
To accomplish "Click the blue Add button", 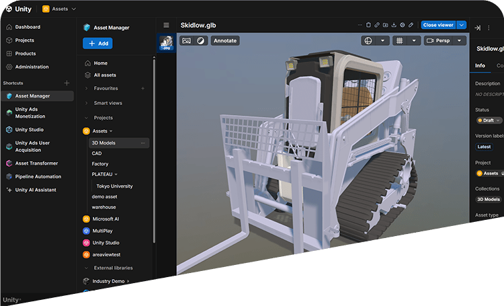I will click(x=97, y=44).
